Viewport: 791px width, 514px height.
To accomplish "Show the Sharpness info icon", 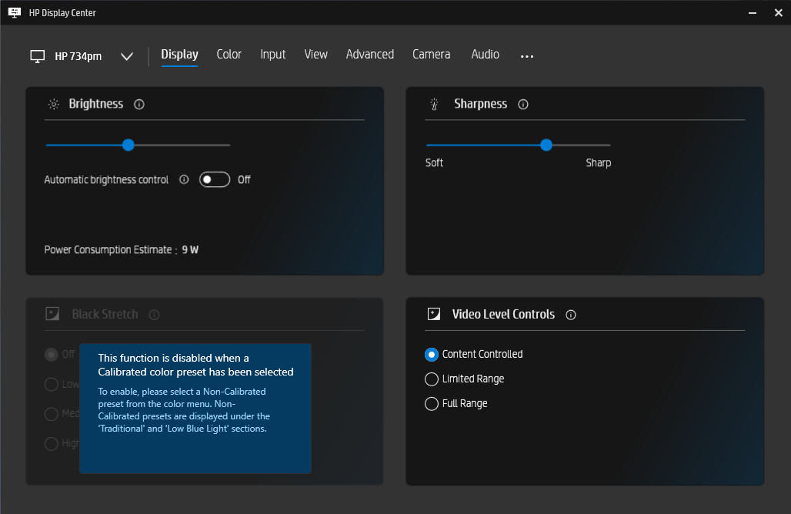I will pos(523,105).
